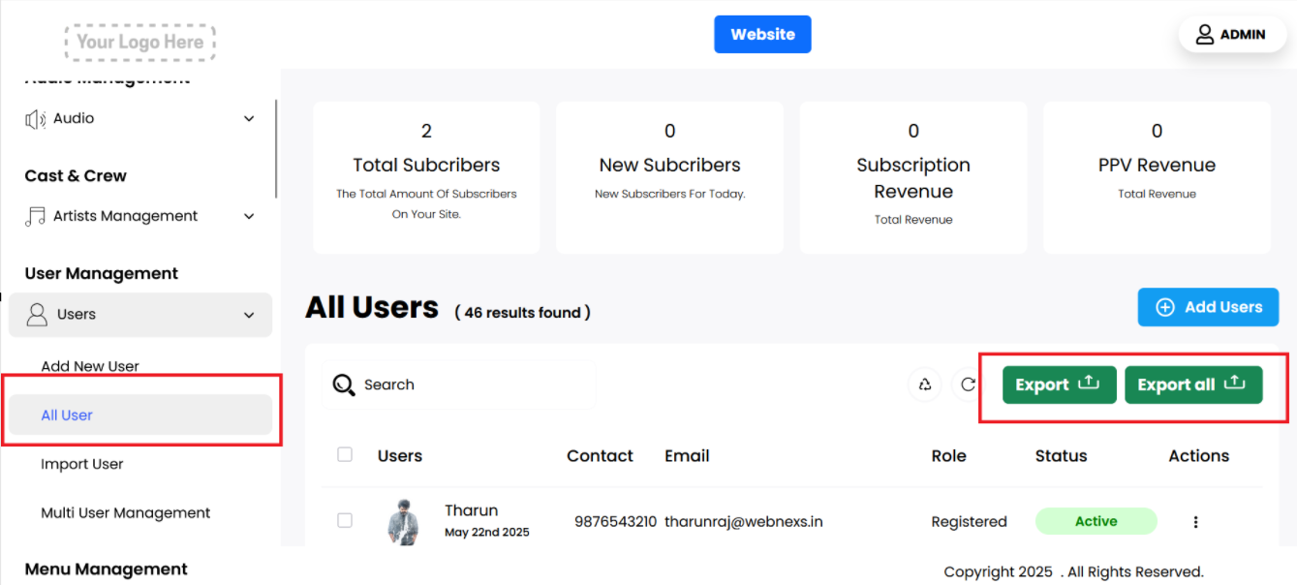Screen dimensions: 1297x585
Task: Open the three-dot actions menu for Tharun
Action: point(1195,522)
